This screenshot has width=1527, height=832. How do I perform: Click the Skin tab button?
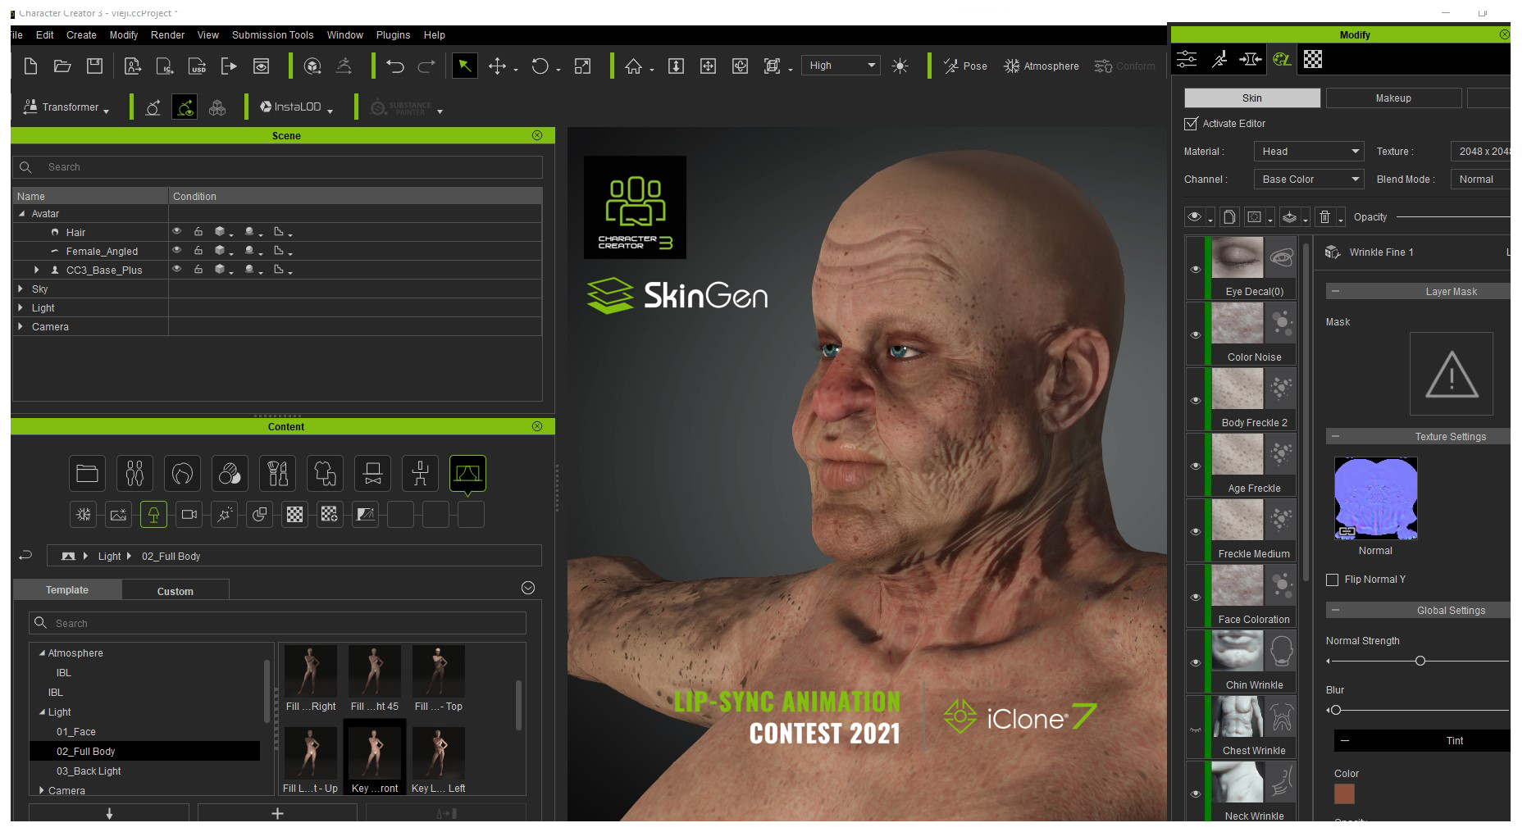pos(1252,98)
